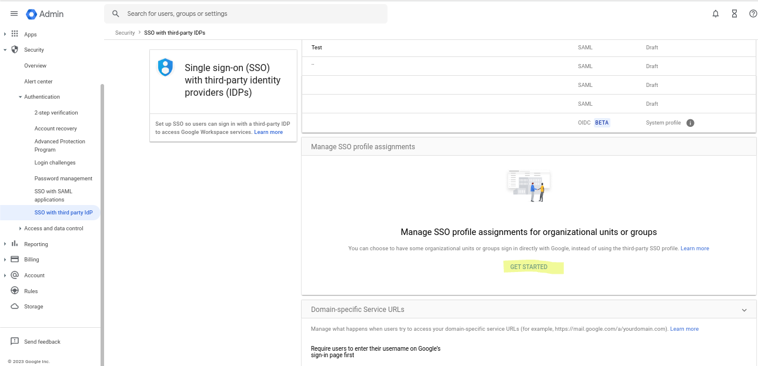This screenshot has height=366, width=758.
Task: Expand the Billing section arrow
Action: pyautogui.click(x=5, y=260)
